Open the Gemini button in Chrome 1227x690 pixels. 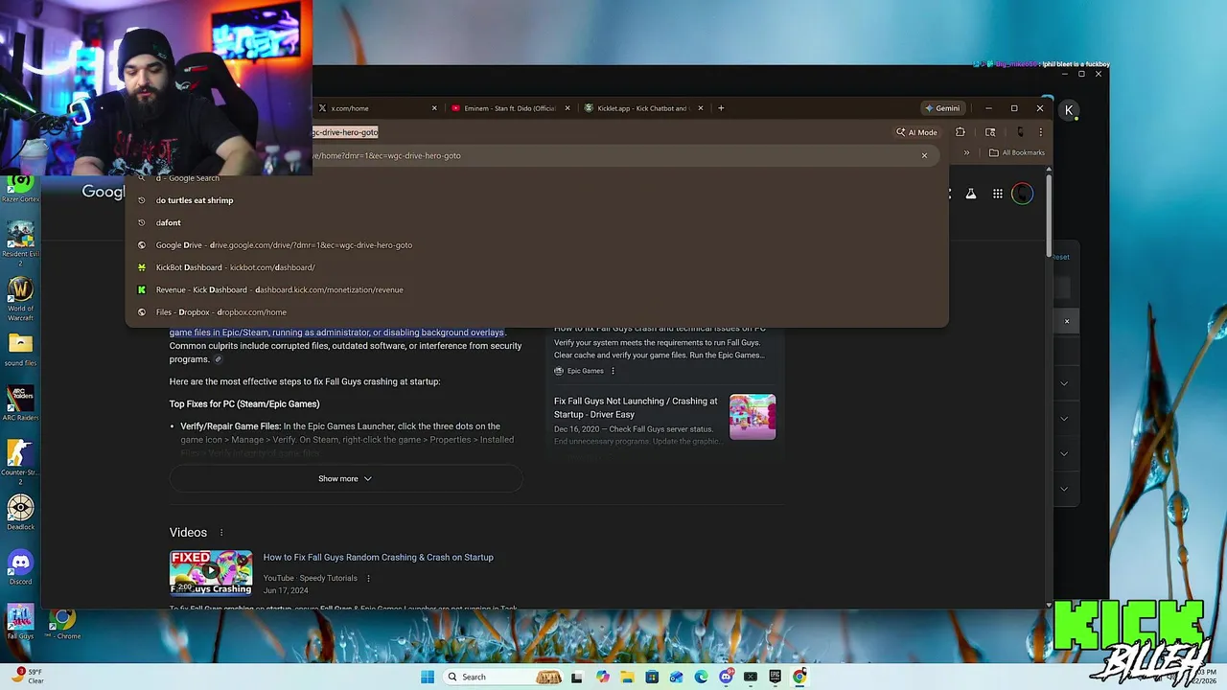click(x=941, y=108)
